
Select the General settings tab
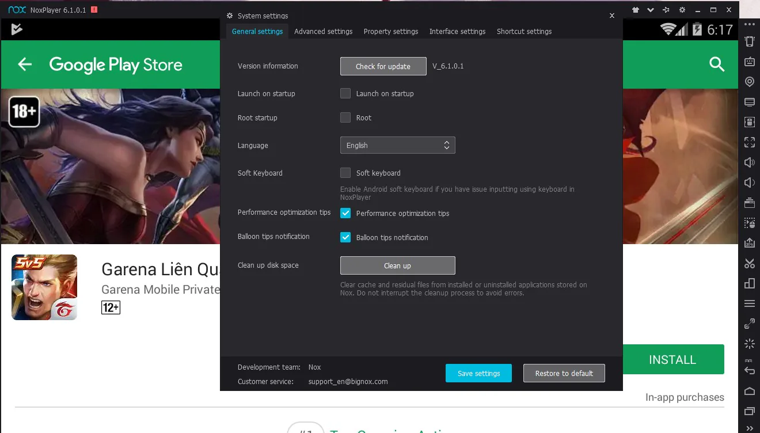pyautogui.click(x=257, y=32)
